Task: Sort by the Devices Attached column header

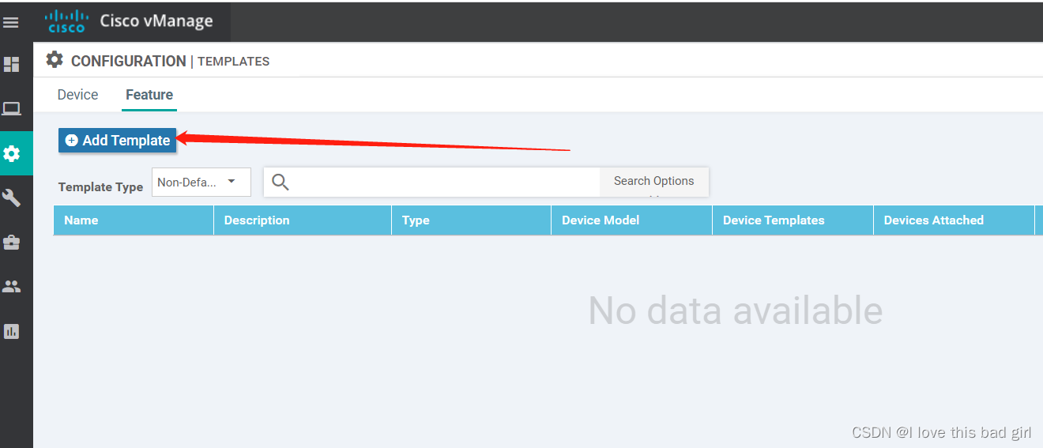Action: (954, 220)
